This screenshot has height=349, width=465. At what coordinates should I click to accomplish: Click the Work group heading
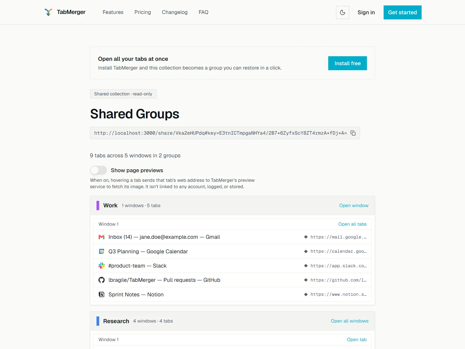(x=110, y=205)
